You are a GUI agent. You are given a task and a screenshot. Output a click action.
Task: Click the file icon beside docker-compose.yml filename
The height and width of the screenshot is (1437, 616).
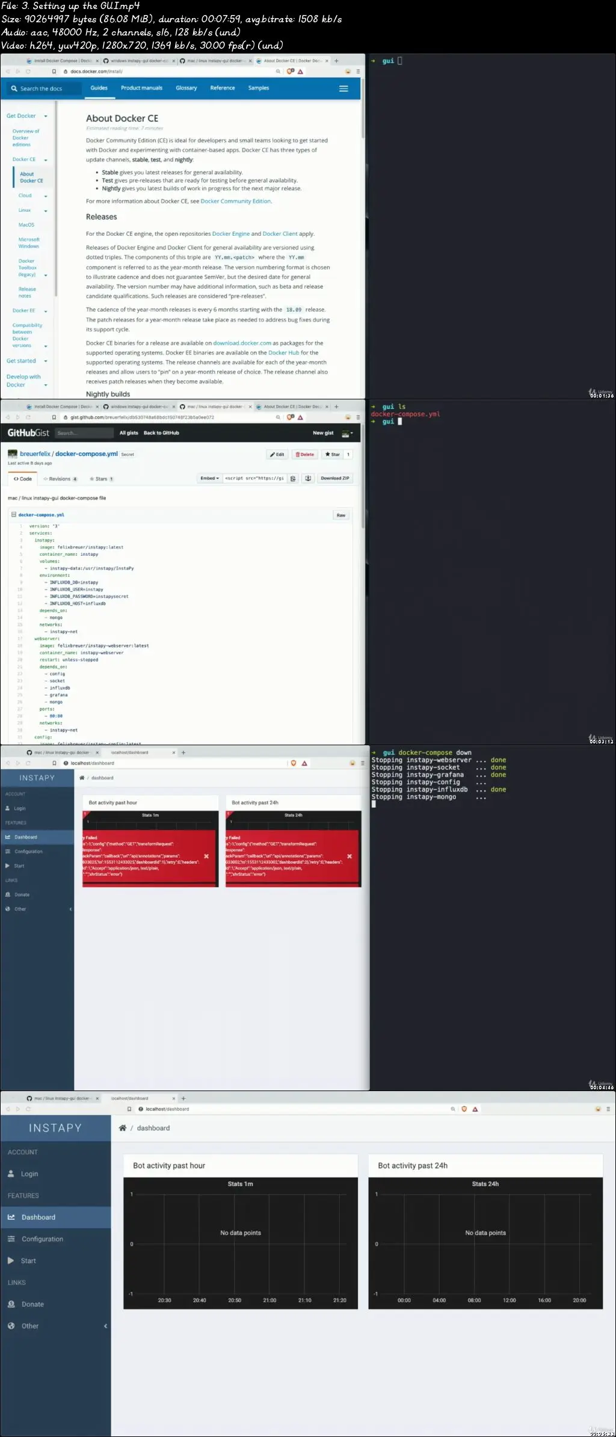tap(14, 515)
